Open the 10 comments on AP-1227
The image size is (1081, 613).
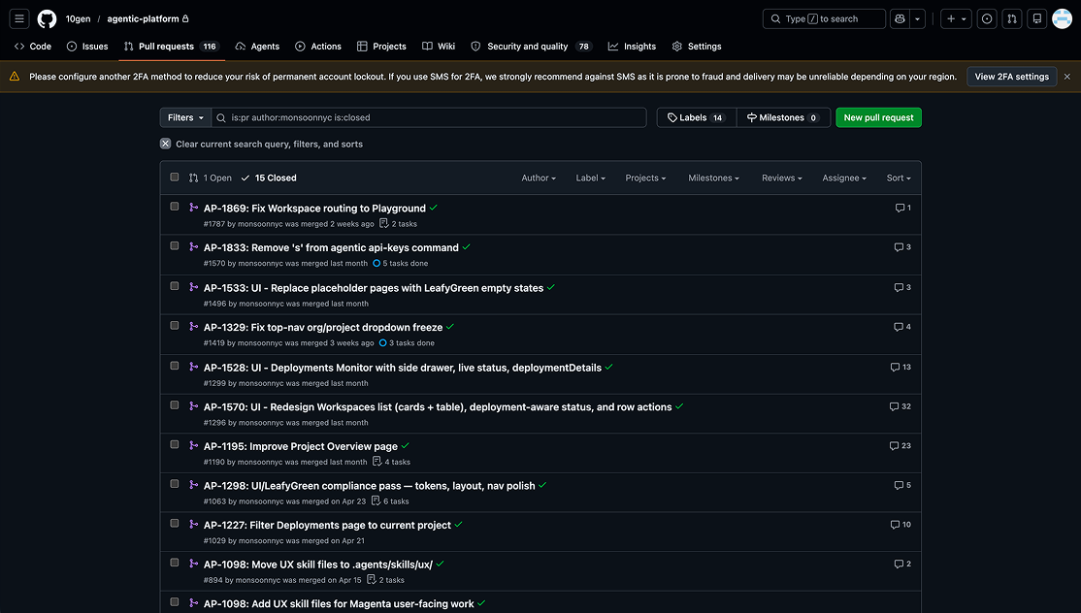901,524
